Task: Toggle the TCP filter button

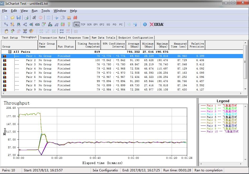Action: 83,24
